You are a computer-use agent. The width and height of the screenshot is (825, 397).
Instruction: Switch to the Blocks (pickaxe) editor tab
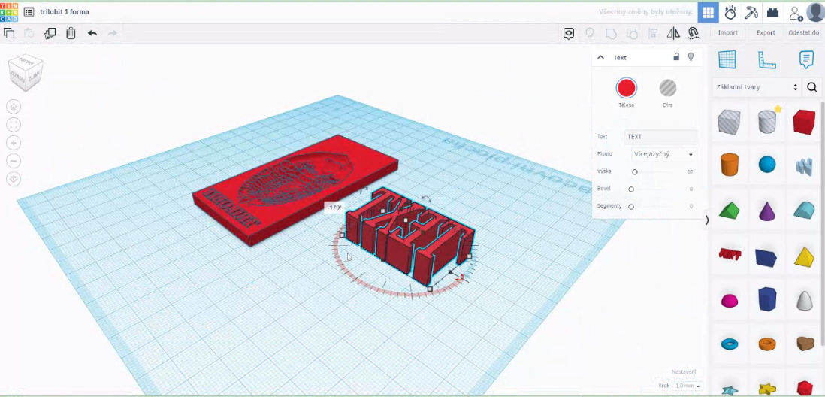(x=751, y=13)
